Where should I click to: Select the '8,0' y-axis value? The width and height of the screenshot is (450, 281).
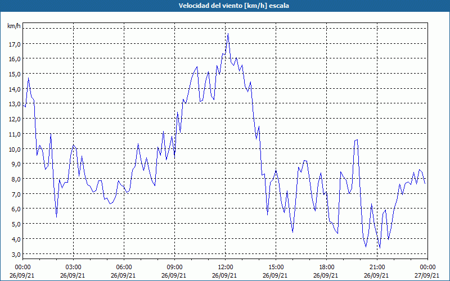[x=16, y=179]
